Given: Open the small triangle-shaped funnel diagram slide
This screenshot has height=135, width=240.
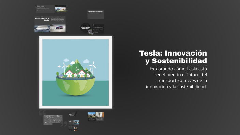Looking at the screenshot, I should click(x=73, y=114).
